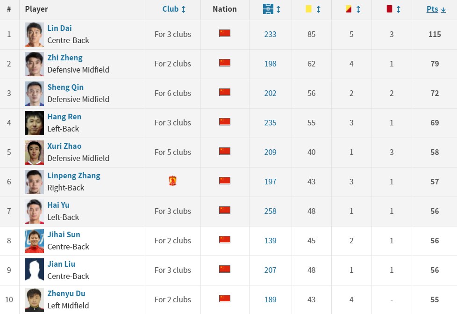457x314 pixels.
Task: Select the Nation column header
Action: pos(224,9)
